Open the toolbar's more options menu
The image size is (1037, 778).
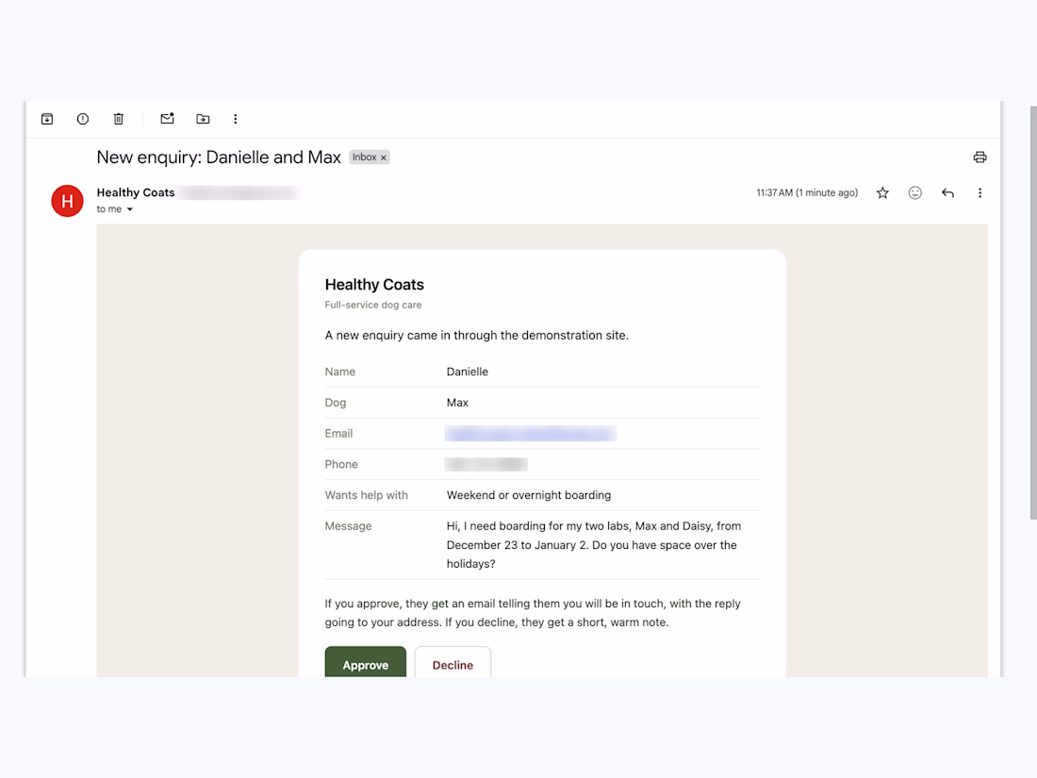[x=236, y=119]
